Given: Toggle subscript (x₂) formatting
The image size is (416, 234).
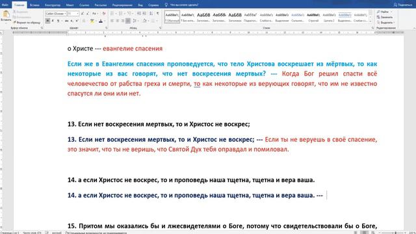Looking at the screenshot, I should coord(72,21).
